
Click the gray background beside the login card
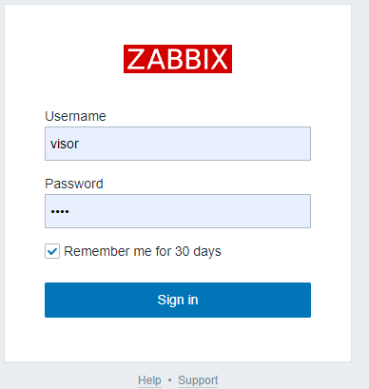360,190
